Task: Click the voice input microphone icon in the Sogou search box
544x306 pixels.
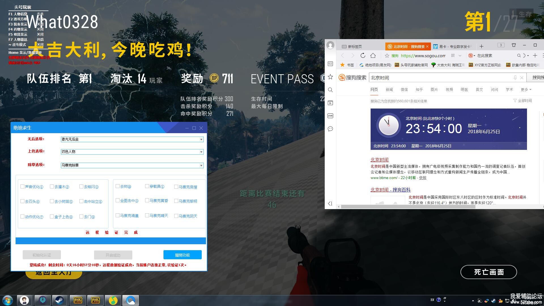Action: pyautogui.click(x=515, y=78)
